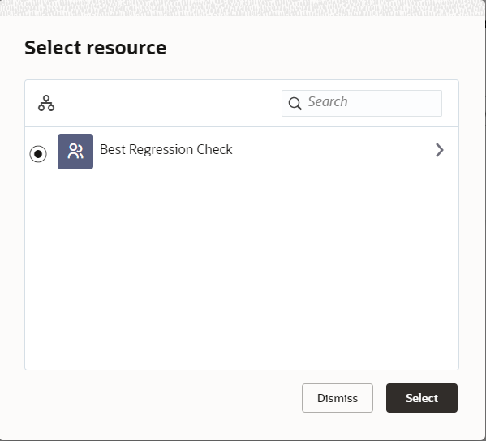Click the Search placeholder text
Image resolution: width=486 pixels, height=441 pixels.
328,101
